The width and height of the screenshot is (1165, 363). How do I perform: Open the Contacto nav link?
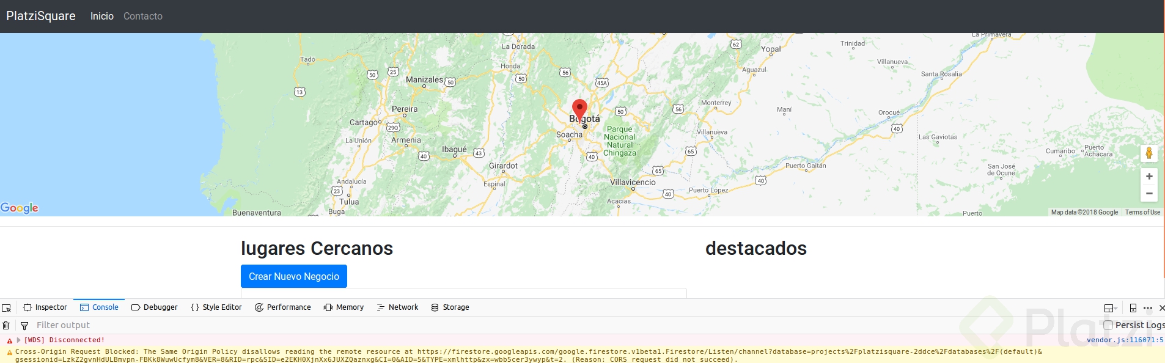pos(143,16)
